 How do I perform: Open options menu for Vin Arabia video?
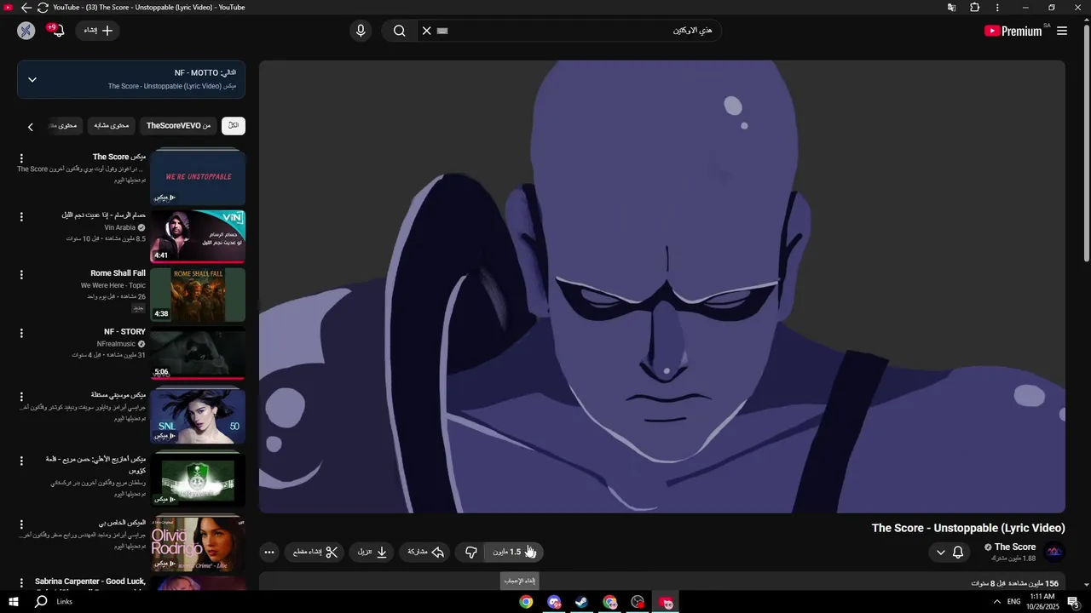(21, 217)
